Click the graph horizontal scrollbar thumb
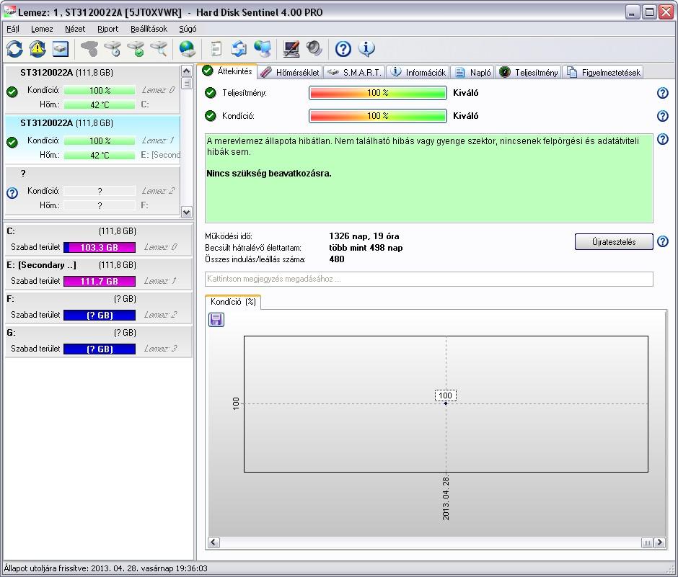This screenshot has height=577, width=678. (x=647, y=542)
